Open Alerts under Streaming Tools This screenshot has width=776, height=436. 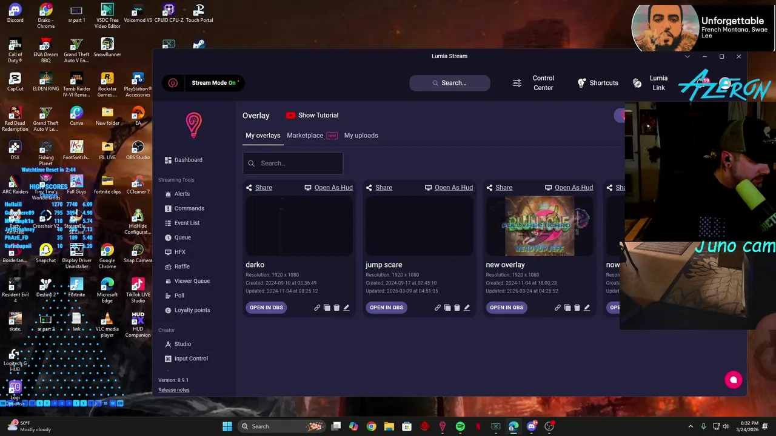coord(178,194)
